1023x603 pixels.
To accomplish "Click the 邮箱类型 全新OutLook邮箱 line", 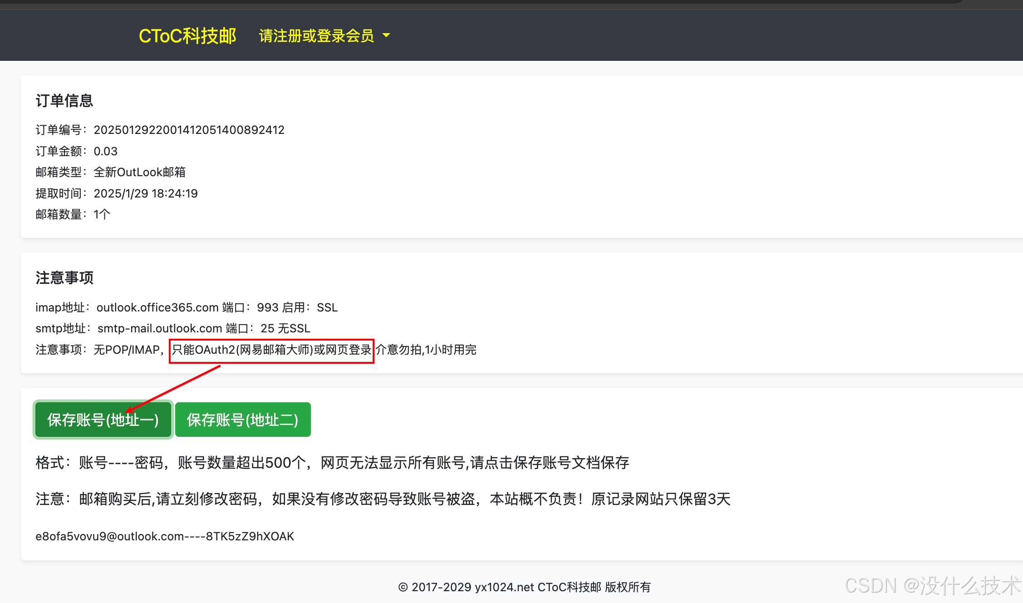I will [x=111, y=172].
